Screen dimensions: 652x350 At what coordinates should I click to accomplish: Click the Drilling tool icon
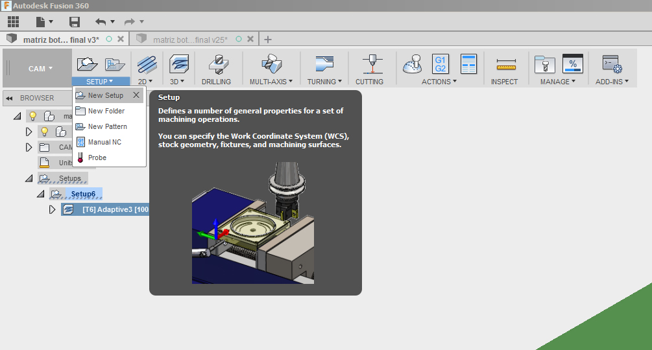point(218,64)
